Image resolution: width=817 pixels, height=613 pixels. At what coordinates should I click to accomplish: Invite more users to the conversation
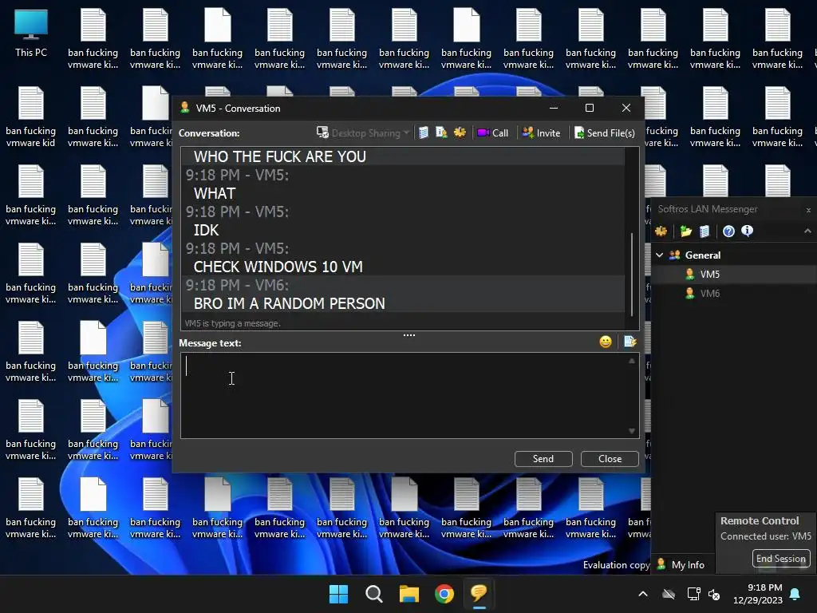click(x=542, y=133)
